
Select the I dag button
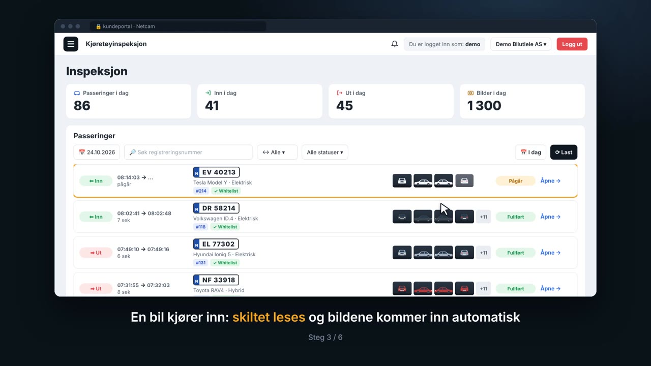pyautogui.click(x=530, y=152)
